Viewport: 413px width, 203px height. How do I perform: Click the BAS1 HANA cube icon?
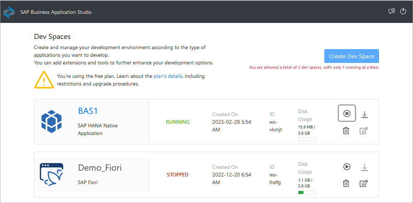51,122
